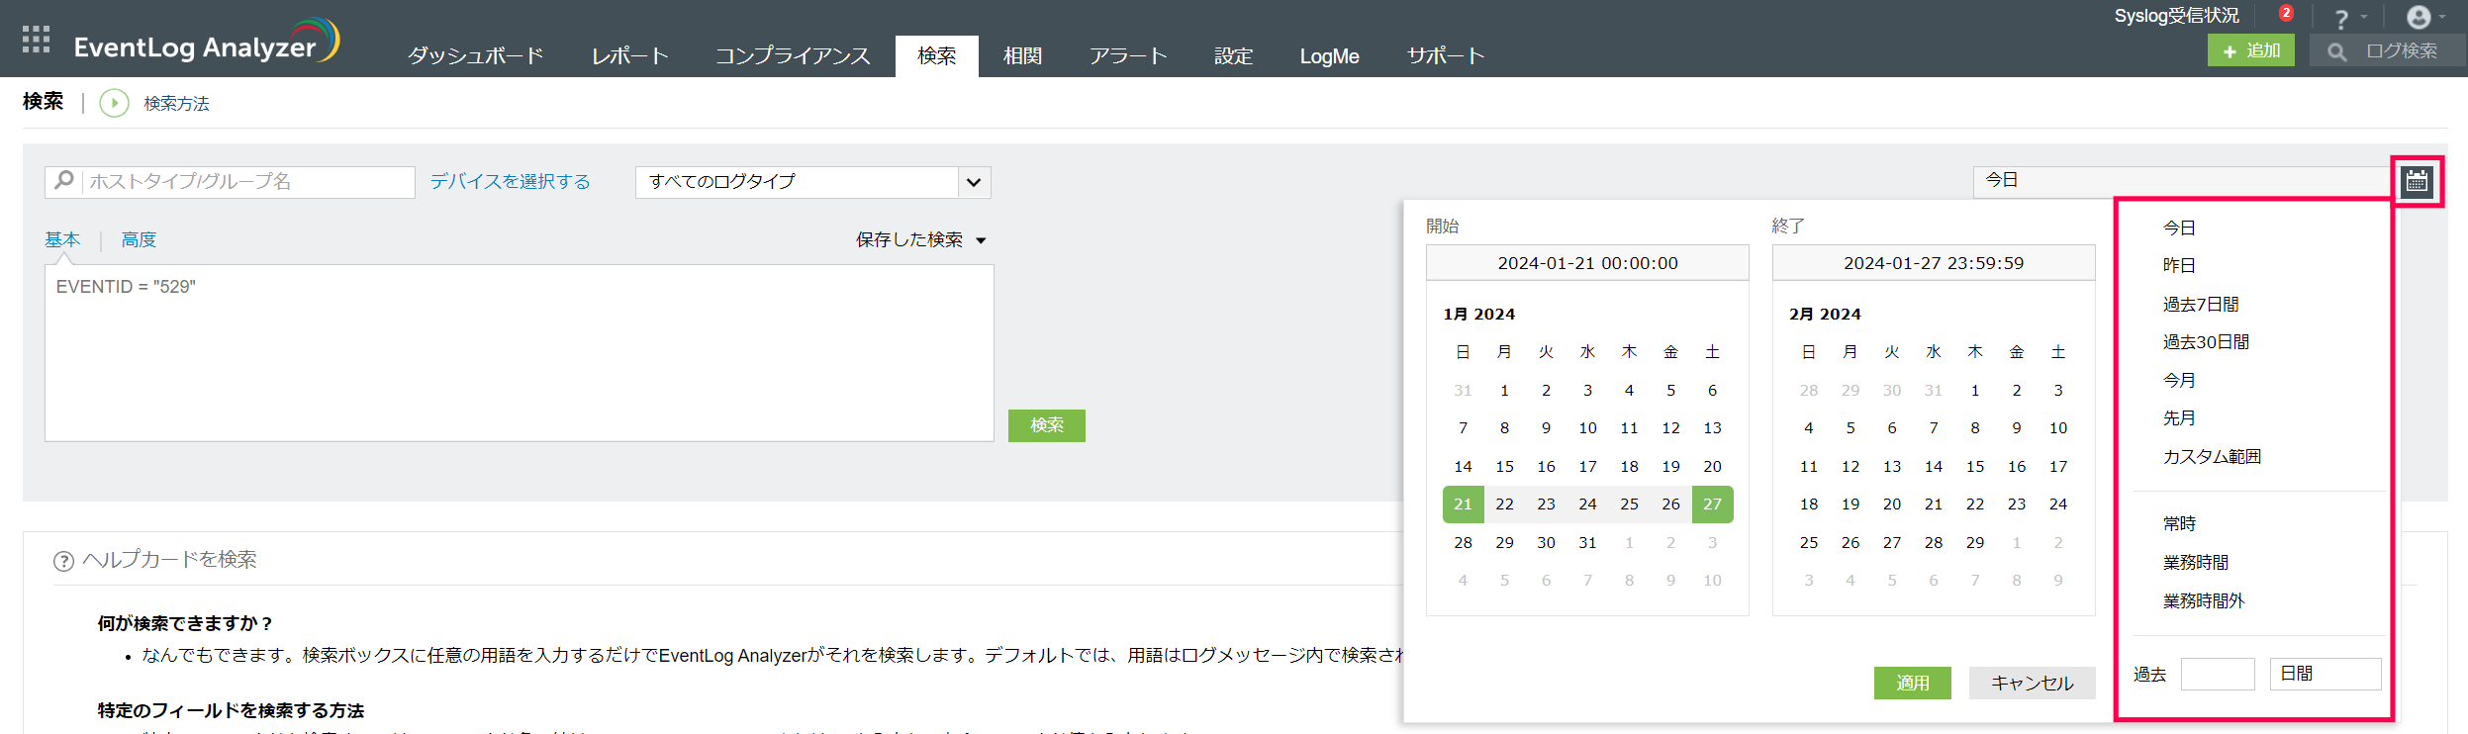Switch to the レポート tab

(x=629, y=56)
